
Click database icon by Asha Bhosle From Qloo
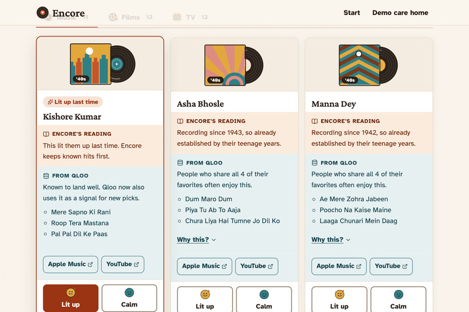coord(180,163)
